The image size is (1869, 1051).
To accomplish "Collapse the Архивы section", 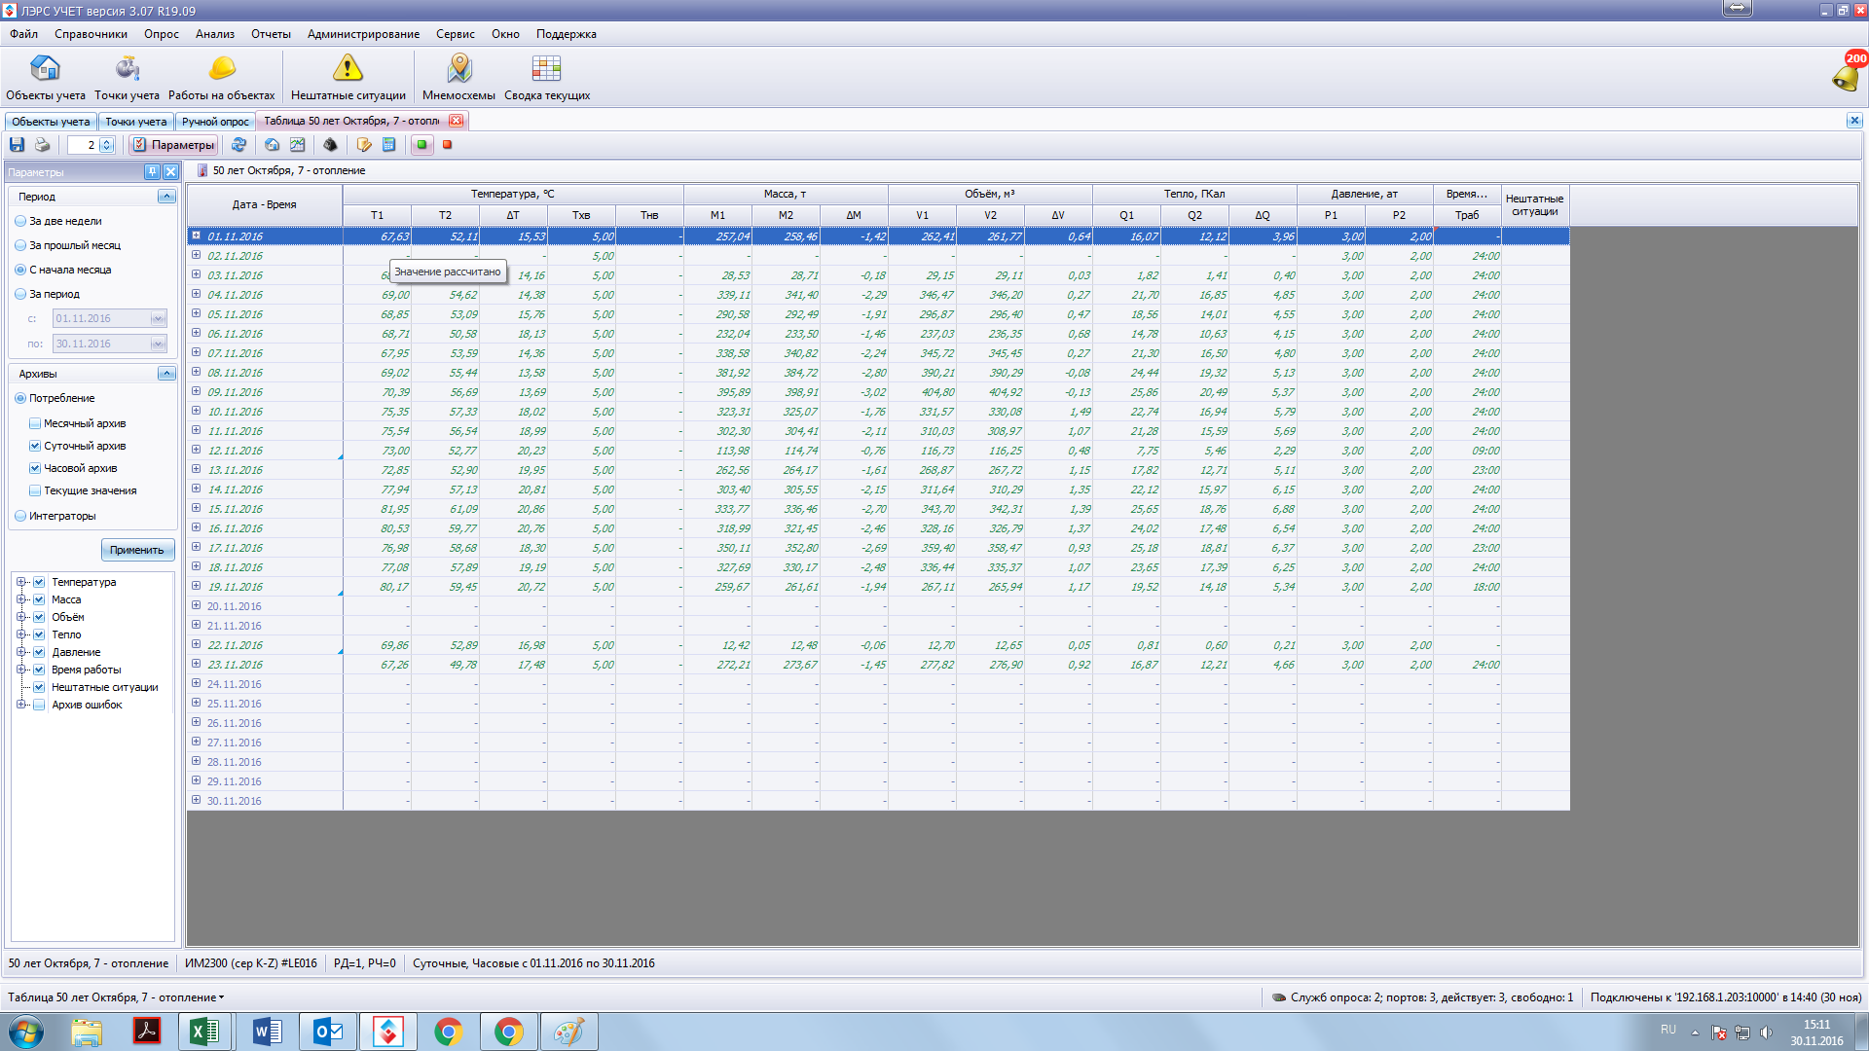I will (166, 374).
